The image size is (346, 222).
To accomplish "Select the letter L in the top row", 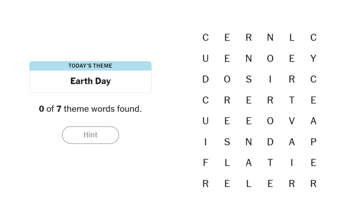I will pyautogui.click(x=292, y=38).
